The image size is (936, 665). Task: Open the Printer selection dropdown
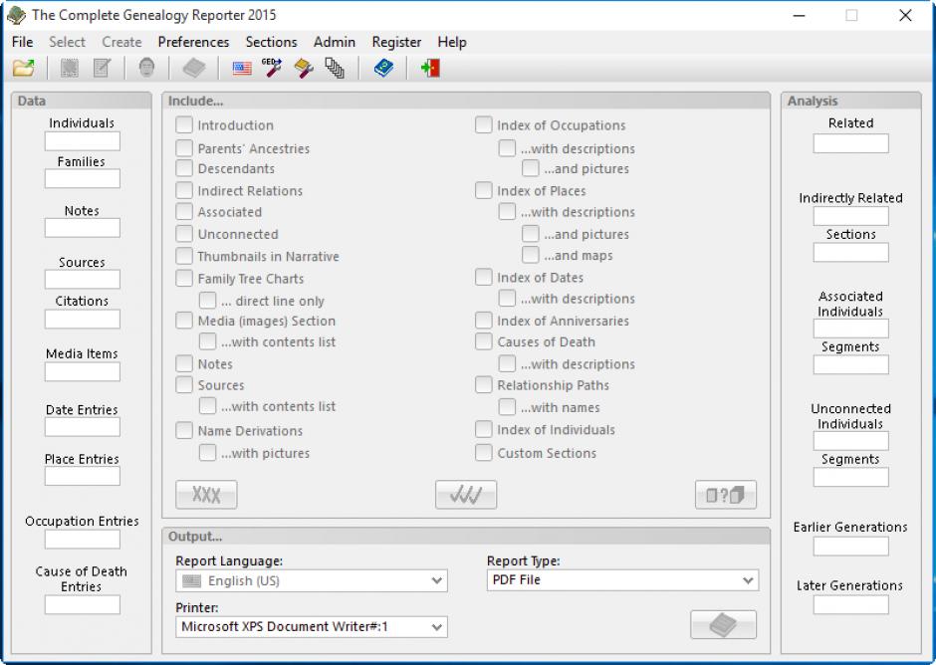312,627
